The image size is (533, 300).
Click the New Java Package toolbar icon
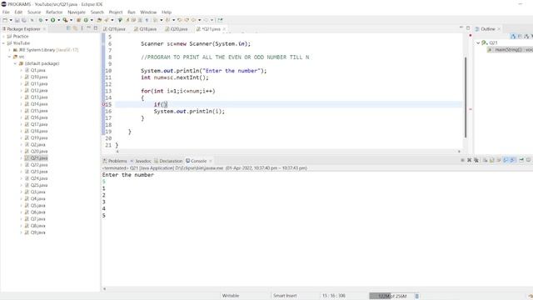tap(78, 20)
